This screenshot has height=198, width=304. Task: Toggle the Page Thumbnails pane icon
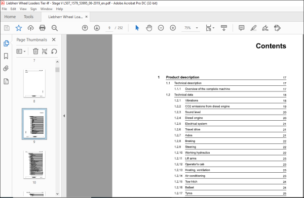(6, 43)
